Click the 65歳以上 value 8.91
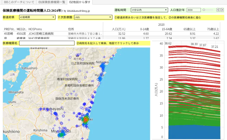 pos(192,34)
